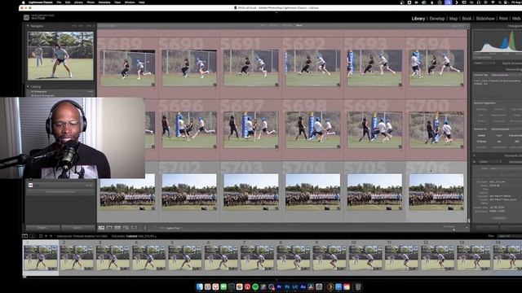Select filmstrip thumbnail 5
The width and height of the screenshot is (522, 293).
(185, 258)
